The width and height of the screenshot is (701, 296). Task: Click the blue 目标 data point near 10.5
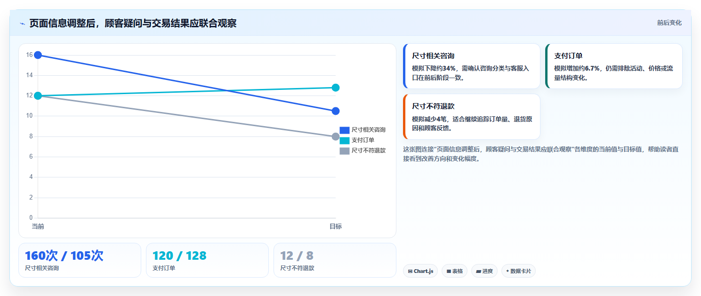click(336, 111)
